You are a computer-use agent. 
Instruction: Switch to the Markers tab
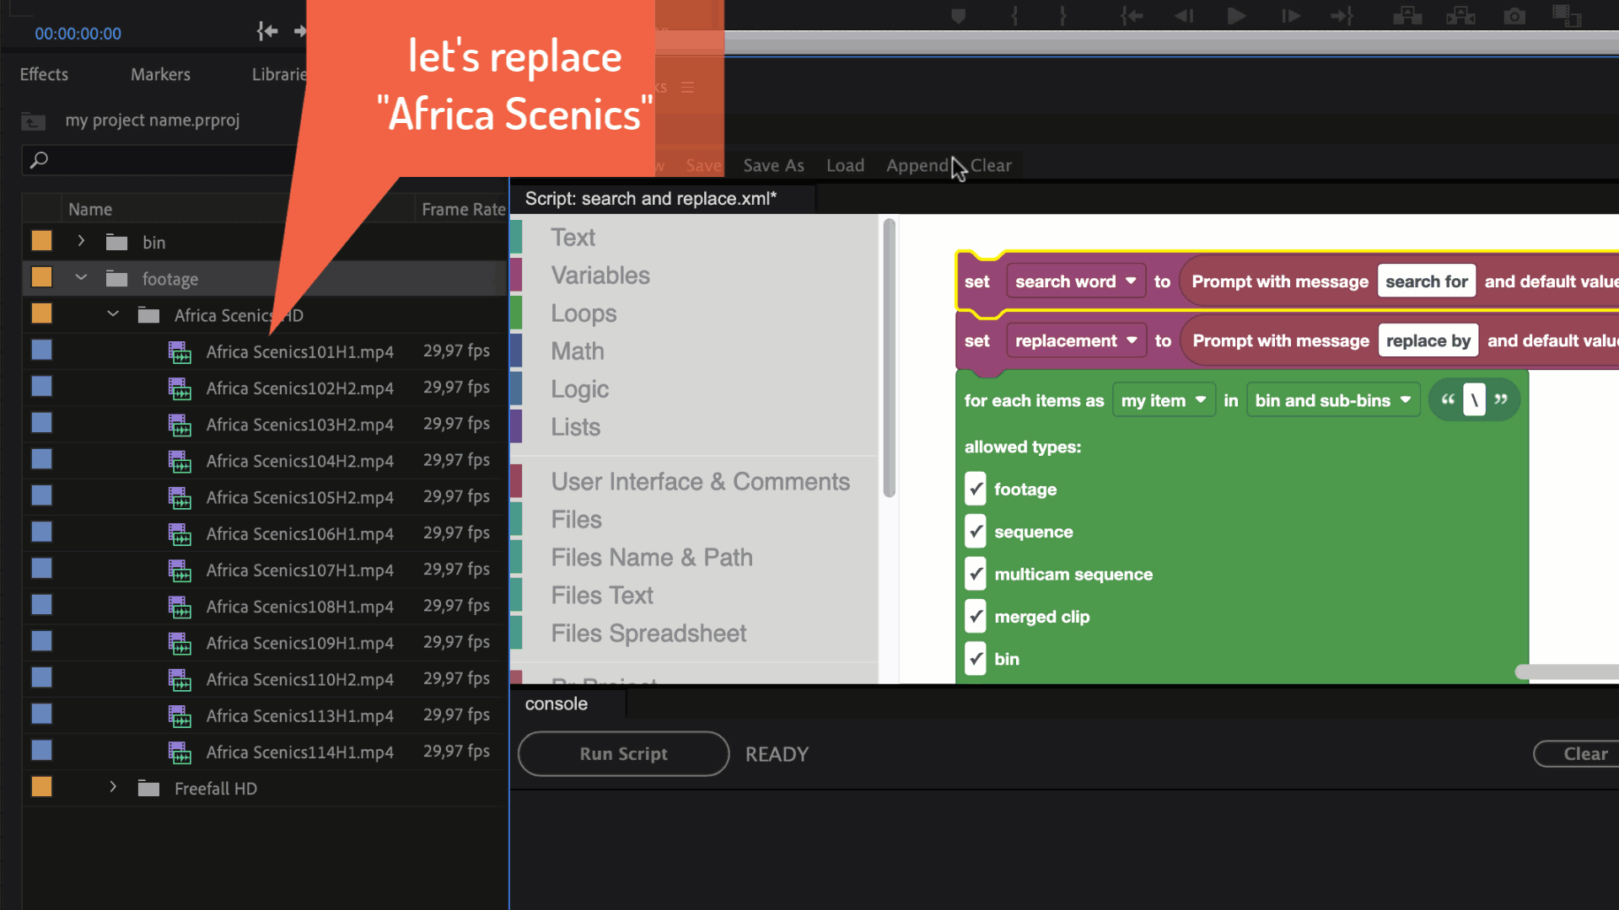point(160,74)
